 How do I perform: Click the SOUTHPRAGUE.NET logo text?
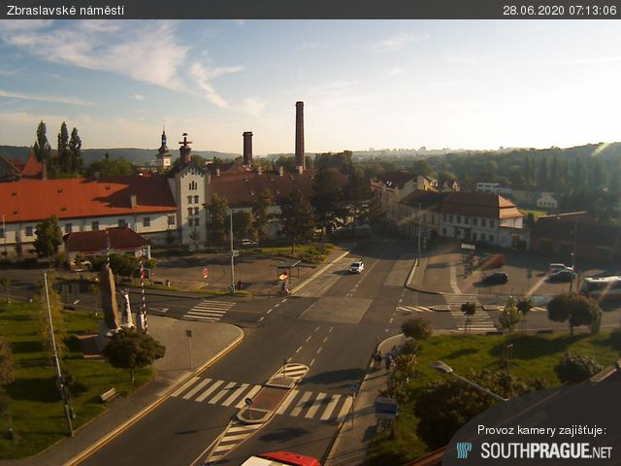(x=546, y=450)
